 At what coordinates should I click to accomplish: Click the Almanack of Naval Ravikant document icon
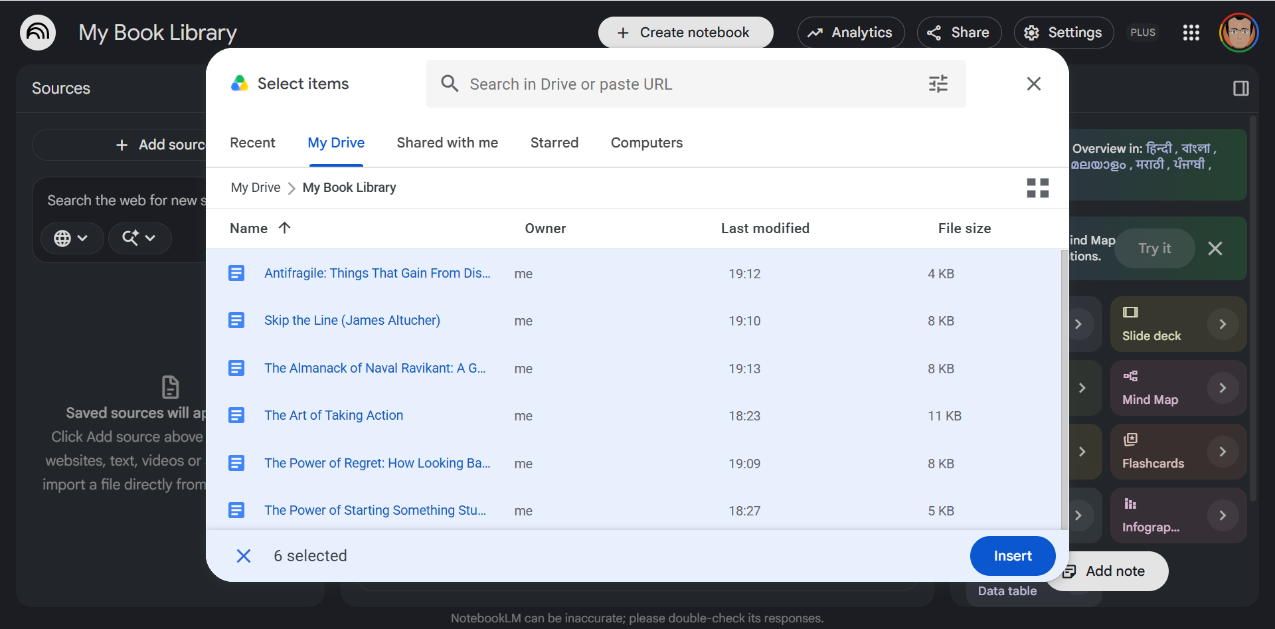[x=236, y=368]
